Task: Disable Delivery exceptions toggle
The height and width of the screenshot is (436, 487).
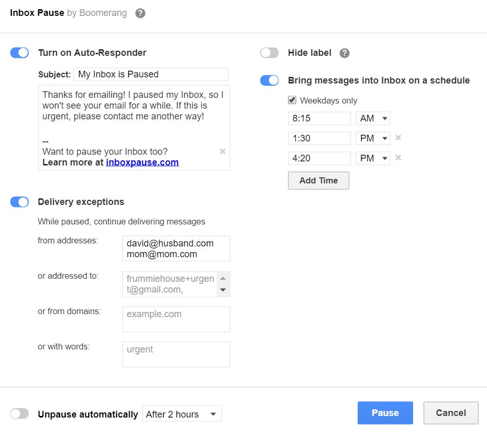Action: 20,202
